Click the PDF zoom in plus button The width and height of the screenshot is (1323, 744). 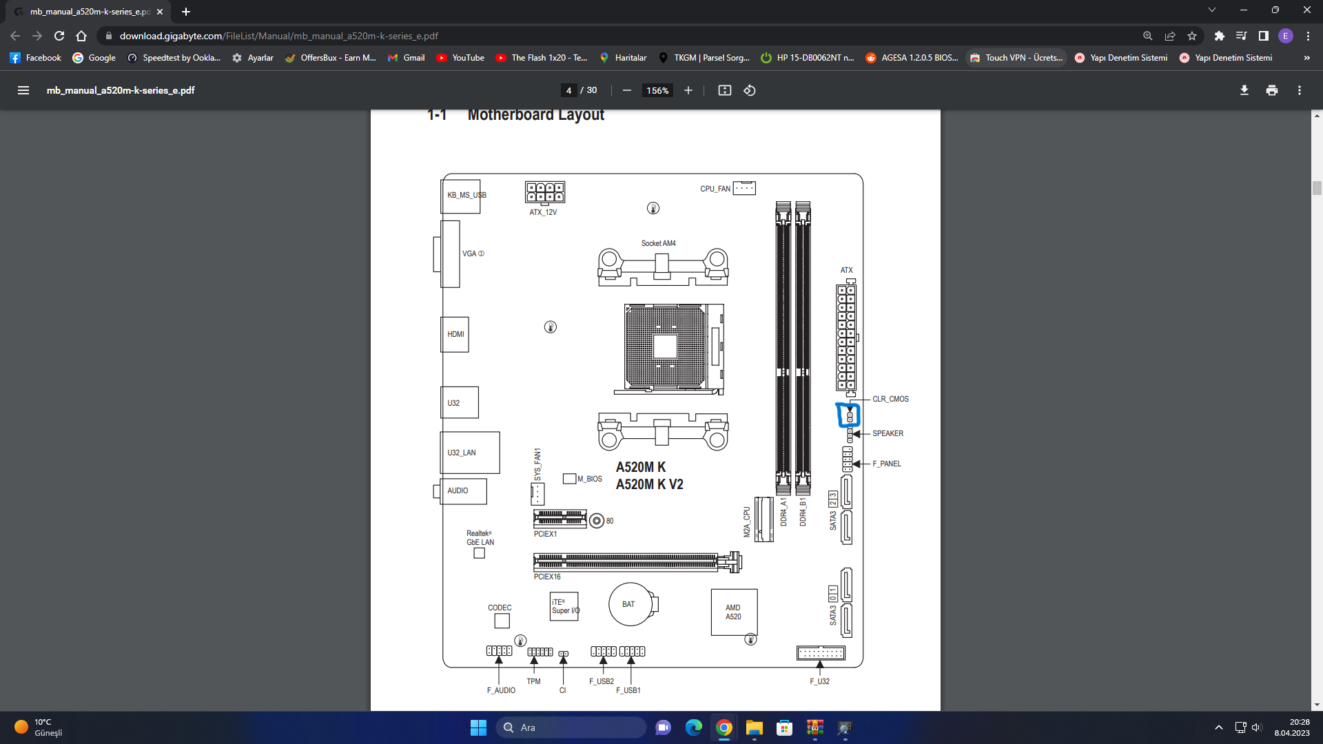[x=688, y=90]
